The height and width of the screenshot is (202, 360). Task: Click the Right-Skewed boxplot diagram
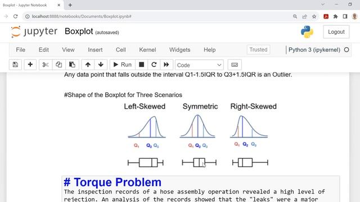coord(250,163)
